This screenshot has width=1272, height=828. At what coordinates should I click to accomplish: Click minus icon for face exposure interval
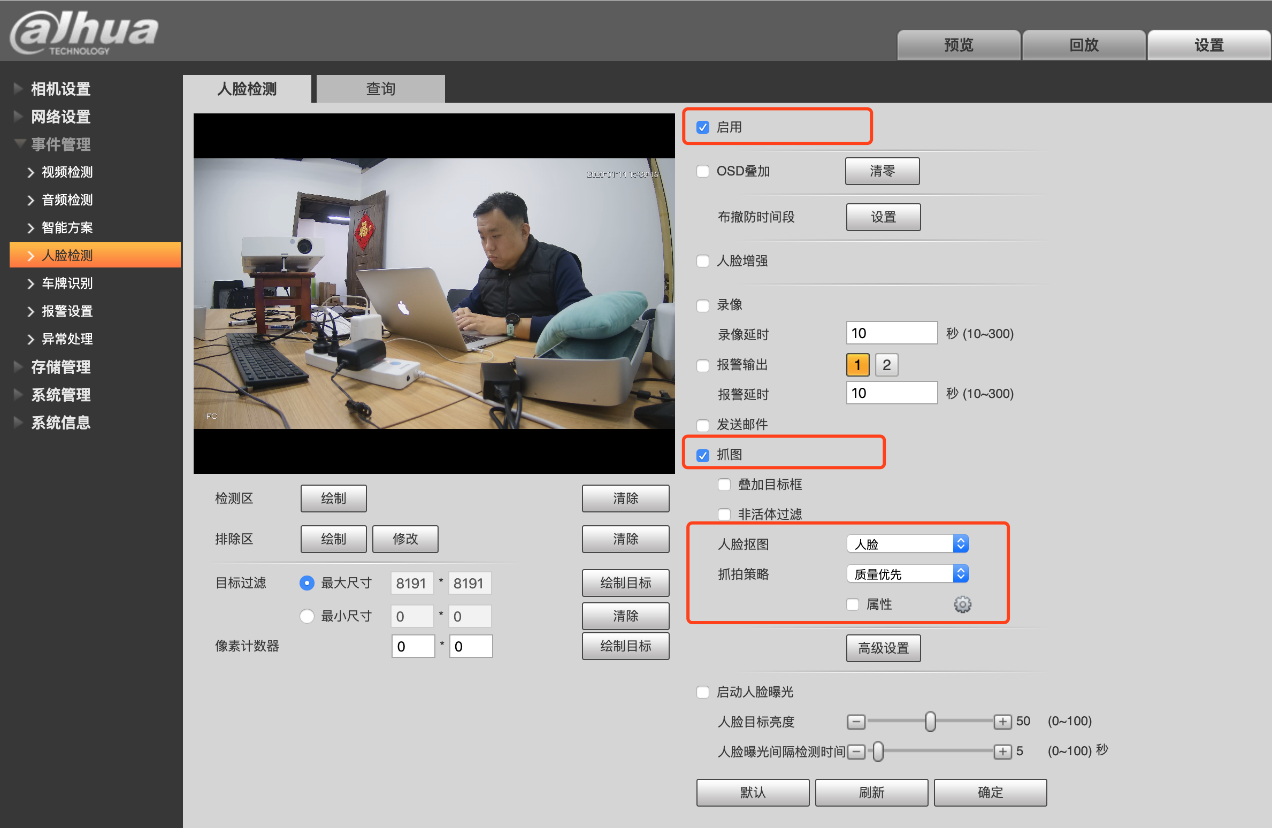click(x=856, y=752)
